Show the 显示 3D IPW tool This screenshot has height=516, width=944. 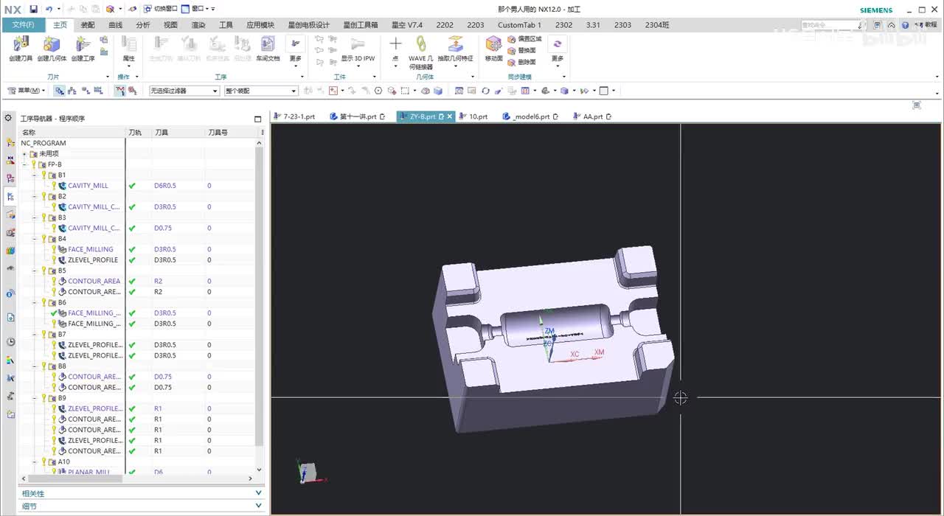coord(358,46)
